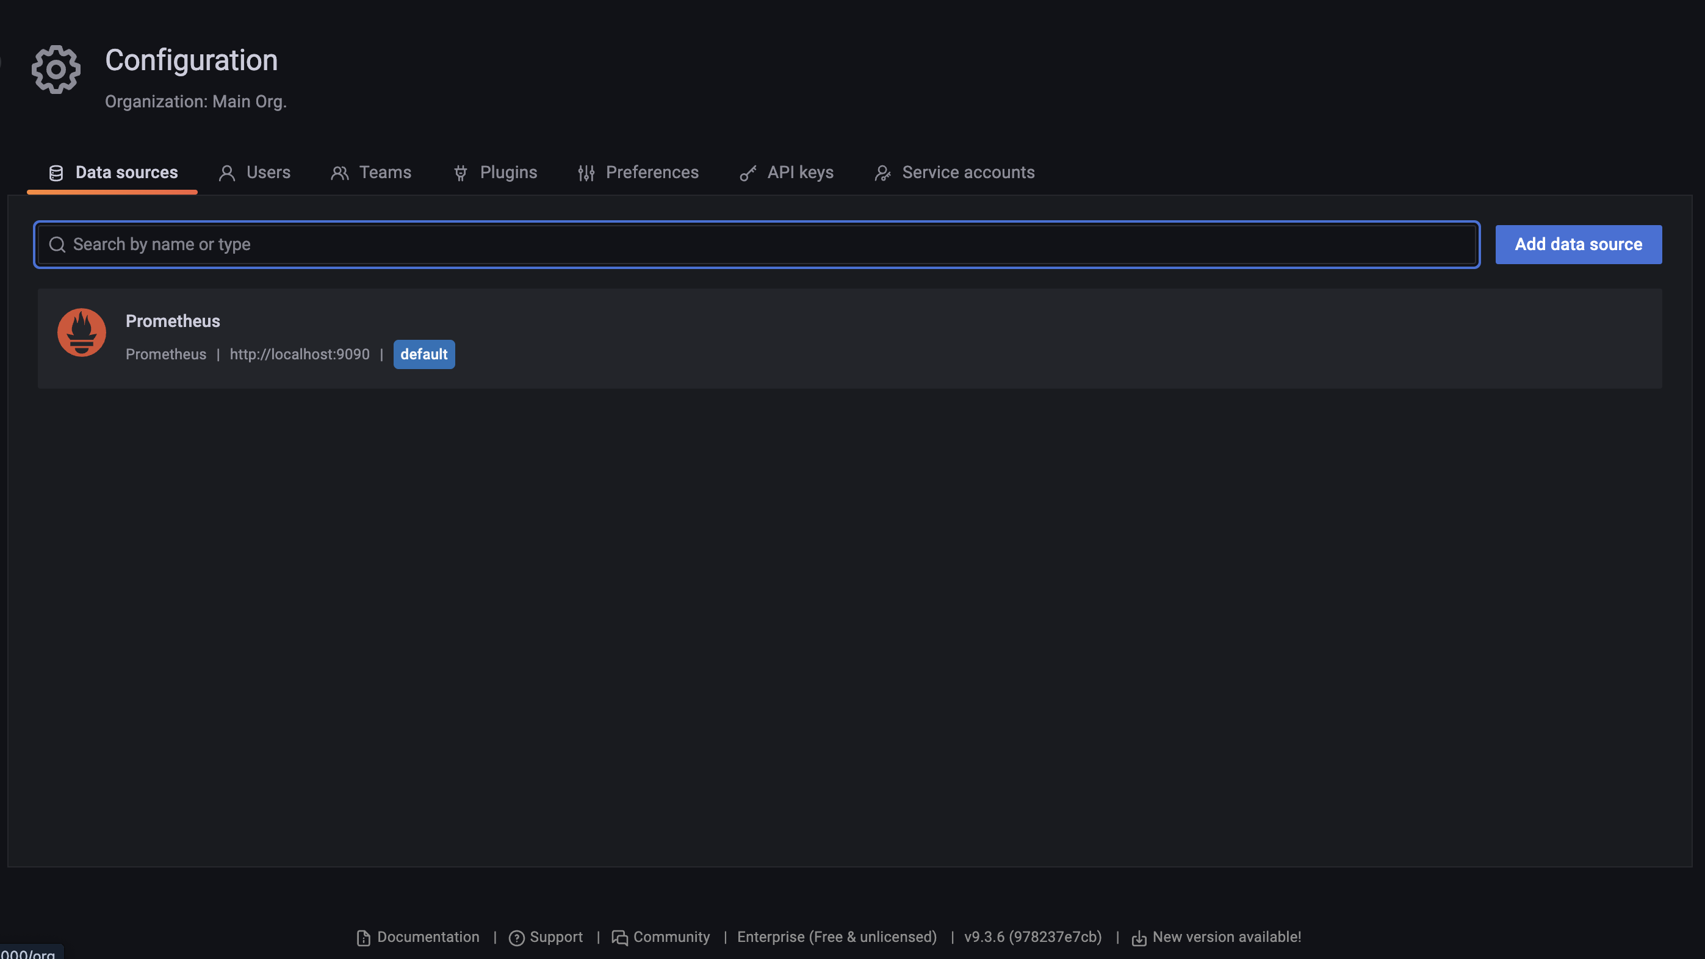The width and height of the screenshot is (1705, 959).
Task: Open the Teams tab
Action: click(x=384, y=173)
